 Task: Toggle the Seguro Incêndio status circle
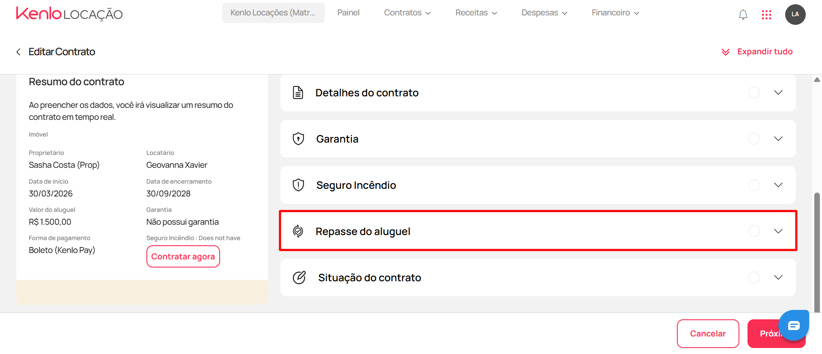point(754,185)
